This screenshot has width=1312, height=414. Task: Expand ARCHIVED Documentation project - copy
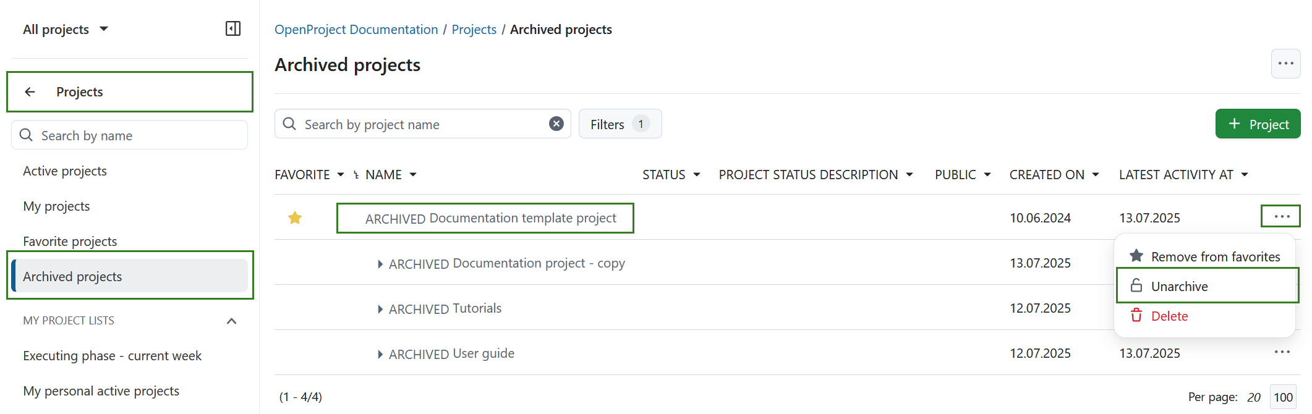point(380,263)
